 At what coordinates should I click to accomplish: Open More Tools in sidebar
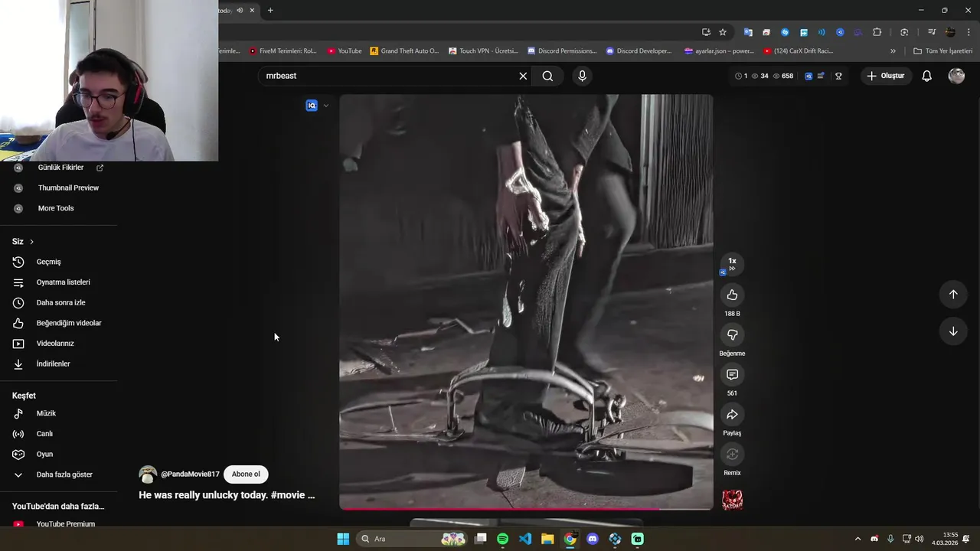pyautogui.click(x=56, y=208)
